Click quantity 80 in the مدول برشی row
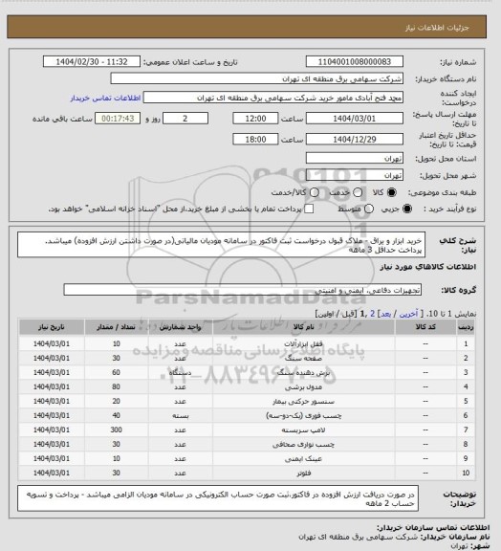 coord(117,386)
